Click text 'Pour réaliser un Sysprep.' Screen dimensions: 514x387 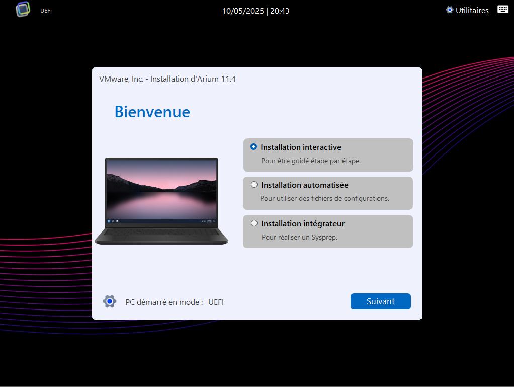[x=299, y=237]
